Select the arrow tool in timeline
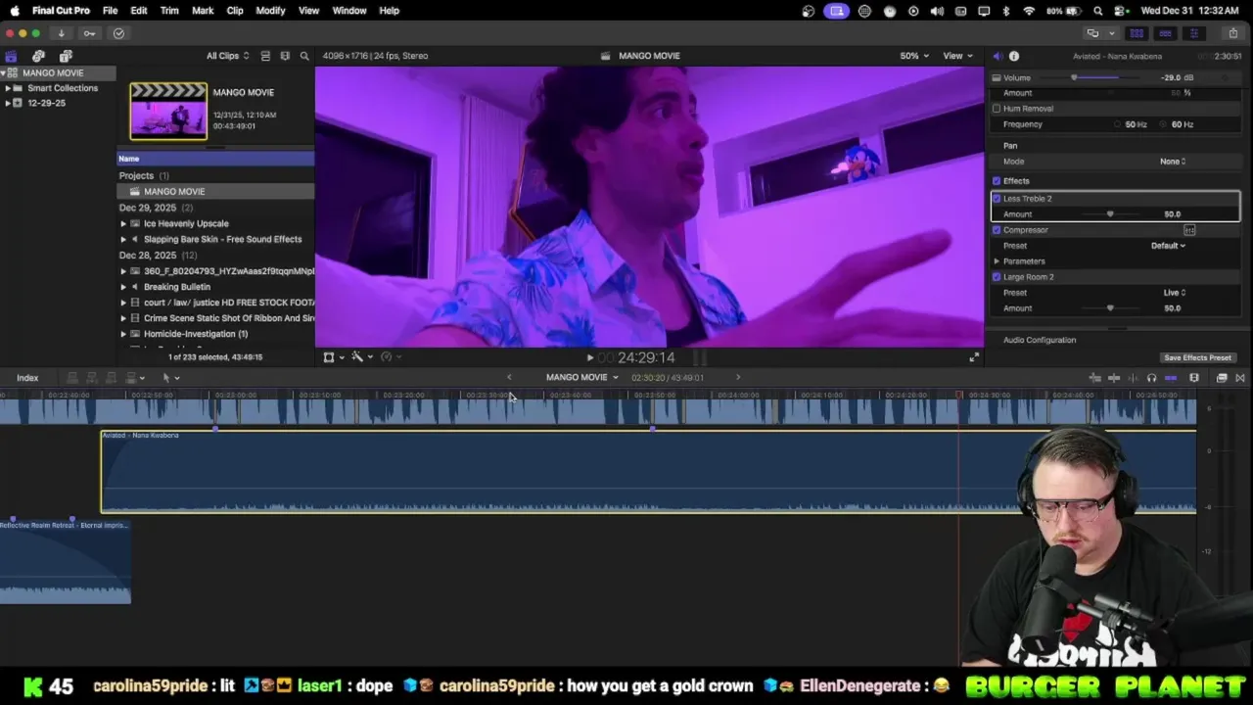1253x705 pixels. pos(168,378)
